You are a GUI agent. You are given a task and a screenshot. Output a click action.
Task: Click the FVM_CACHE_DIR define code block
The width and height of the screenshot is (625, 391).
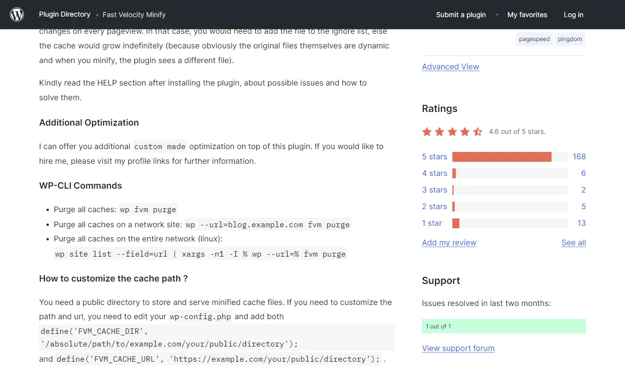(217, 338)
